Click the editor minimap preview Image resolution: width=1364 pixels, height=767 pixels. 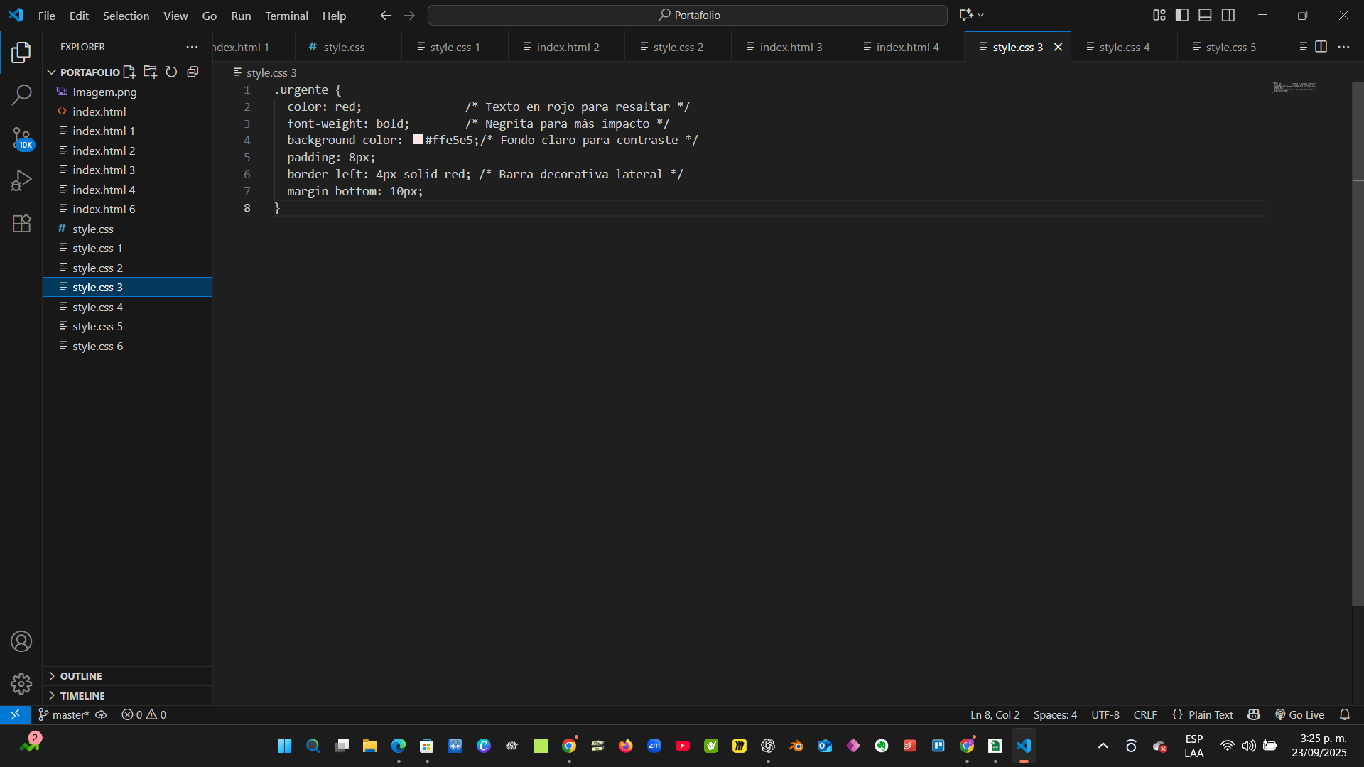tap(1294, 87)
